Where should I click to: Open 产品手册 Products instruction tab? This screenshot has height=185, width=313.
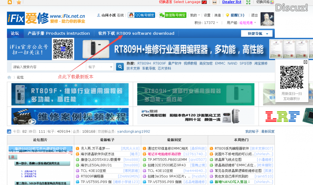coord(59,34)
